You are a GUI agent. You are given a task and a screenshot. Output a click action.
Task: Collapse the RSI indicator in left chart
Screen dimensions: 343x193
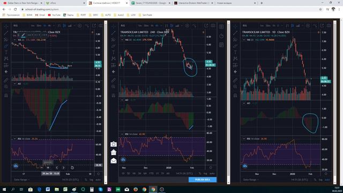pos(14,139)
